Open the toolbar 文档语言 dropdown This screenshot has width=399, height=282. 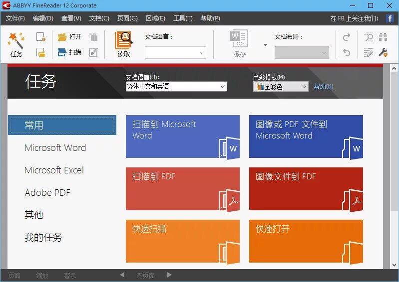coord(175,52)
